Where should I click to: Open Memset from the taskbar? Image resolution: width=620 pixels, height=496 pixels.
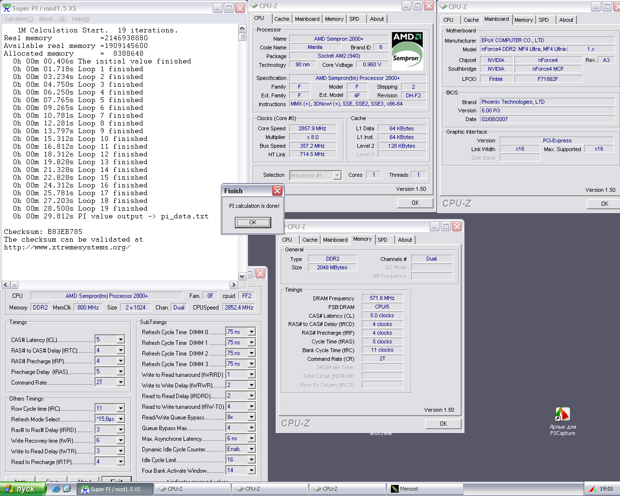pos(424,489)
